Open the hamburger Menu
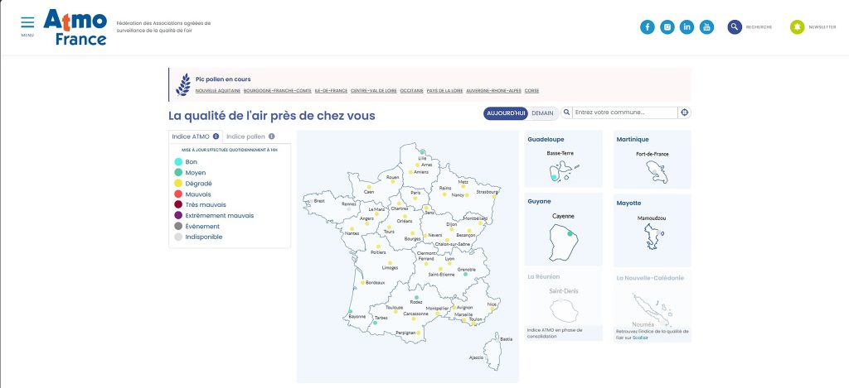The height and width of the screenshot is (388, 849). click(x=28, y=23)
